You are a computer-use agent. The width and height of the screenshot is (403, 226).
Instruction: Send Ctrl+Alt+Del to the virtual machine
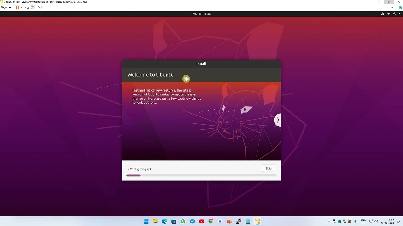pyautogui.click(x=27, y=8)
